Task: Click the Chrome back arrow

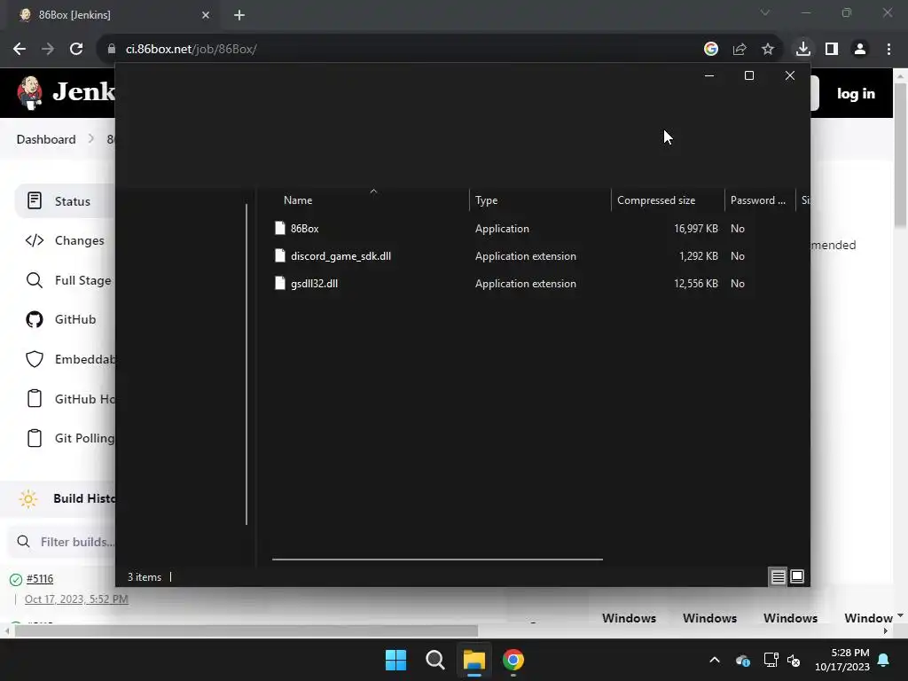Action: [20, 50]
